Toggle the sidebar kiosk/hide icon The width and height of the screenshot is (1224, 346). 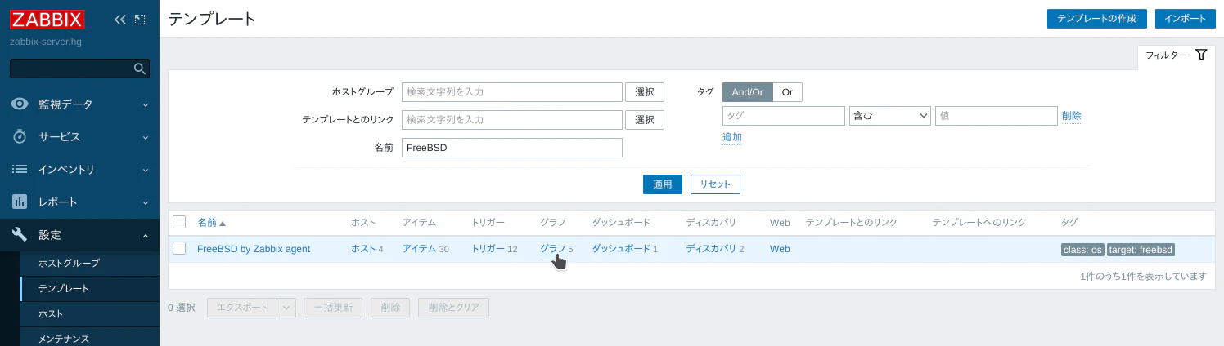point(140,20)
